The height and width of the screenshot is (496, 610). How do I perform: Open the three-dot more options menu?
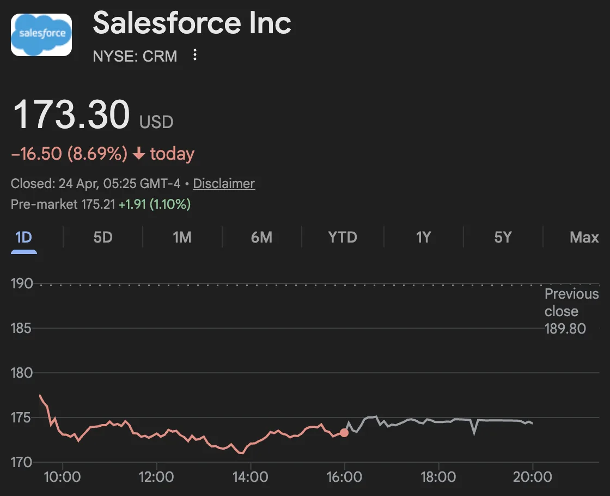click(x=195, y=55)
